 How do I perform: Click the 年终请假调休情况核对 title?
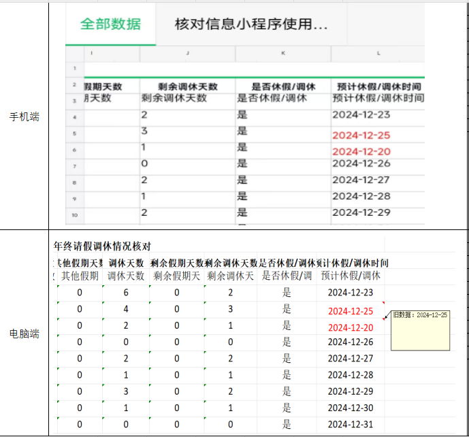(102, 246)
